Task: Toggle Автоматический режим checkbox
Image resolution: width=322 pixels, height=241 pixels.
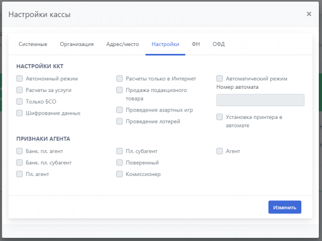Action: 220,79
